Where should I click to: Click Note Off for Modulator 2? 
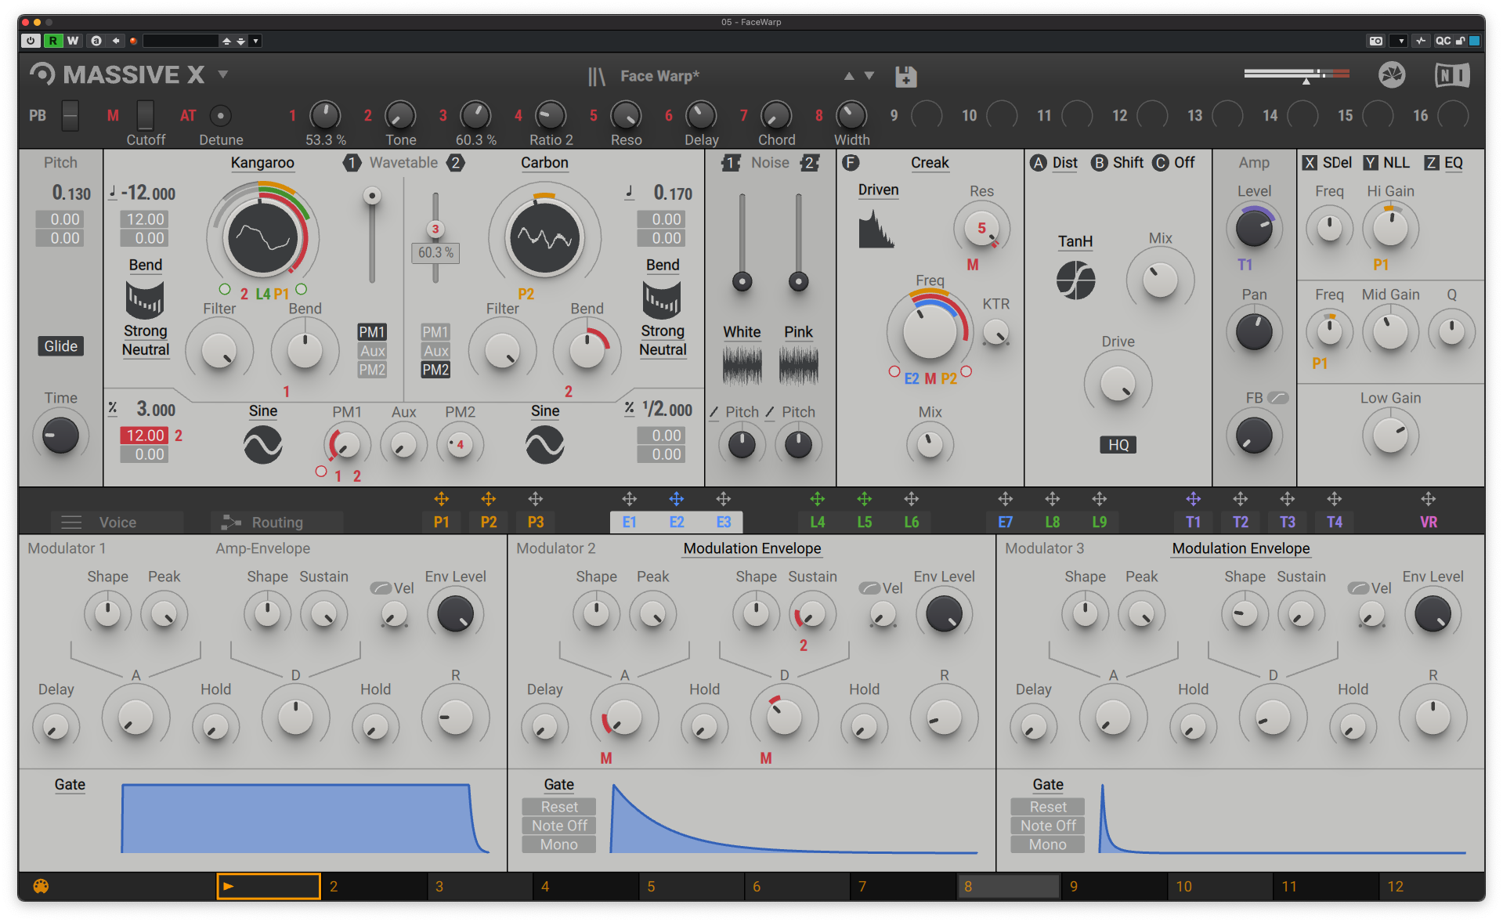(558, 825)
